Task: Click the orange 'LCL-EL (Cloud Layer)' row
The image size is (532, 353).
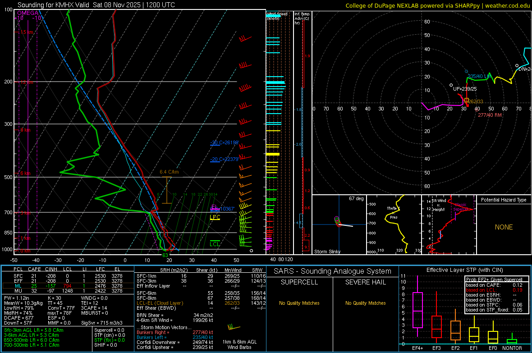Action: [201, 303]
